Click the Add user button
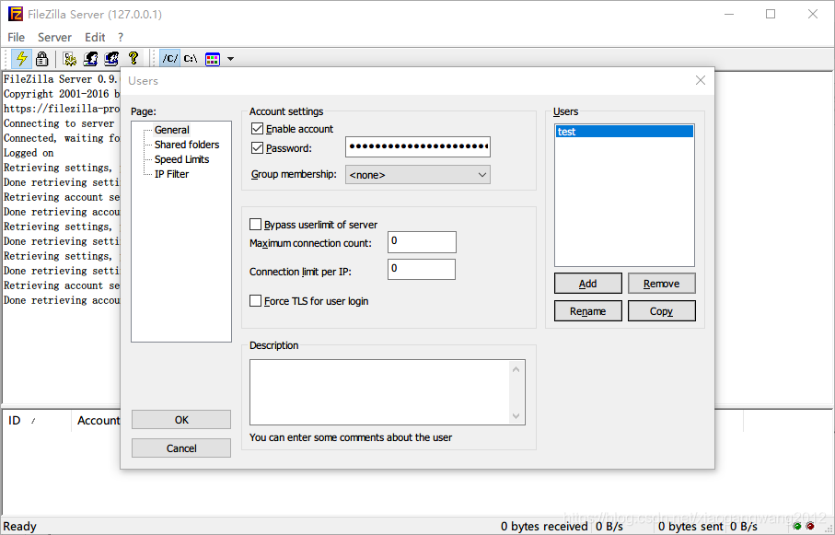 pyautogui.click(x=588, y=284)
